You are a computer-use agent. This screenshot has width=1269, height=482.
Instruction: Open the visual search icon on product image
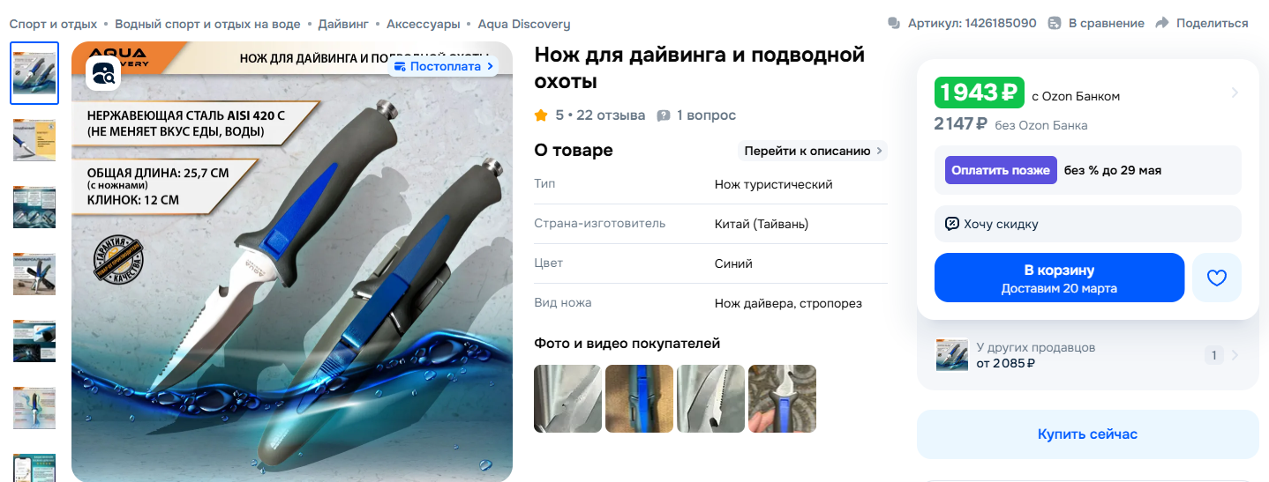(x=103, y=72)
